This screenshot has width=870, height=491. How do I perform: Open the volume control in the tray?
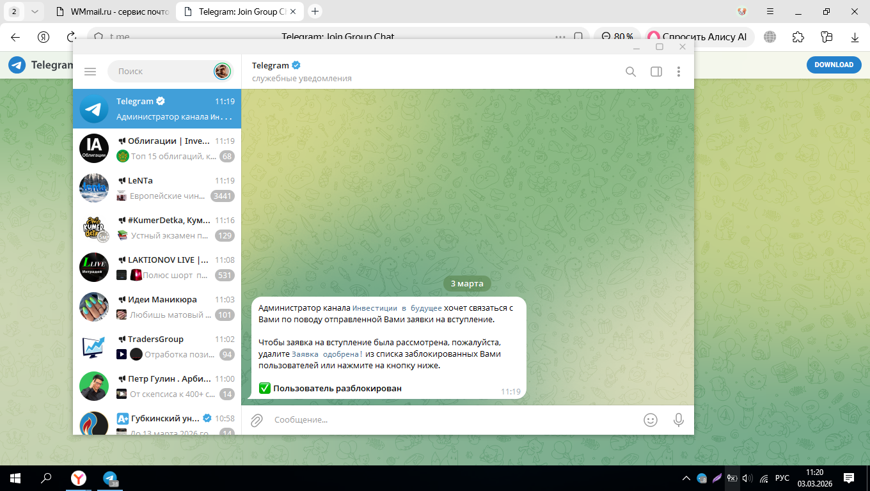point(747,478)
